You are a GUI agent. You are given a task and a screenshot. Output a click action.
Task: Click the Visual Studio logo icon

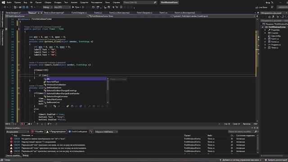(x=3, y=2)
